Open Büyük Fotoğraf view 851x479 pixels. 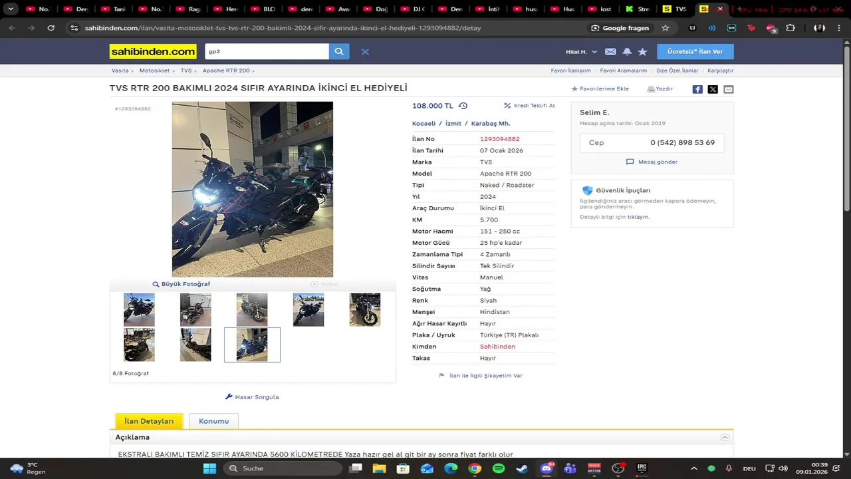click(181, 284)
